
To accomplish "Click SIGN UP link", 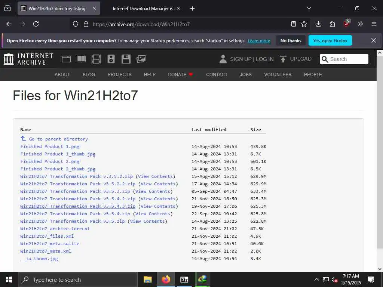I will click(x=240, y=59).
